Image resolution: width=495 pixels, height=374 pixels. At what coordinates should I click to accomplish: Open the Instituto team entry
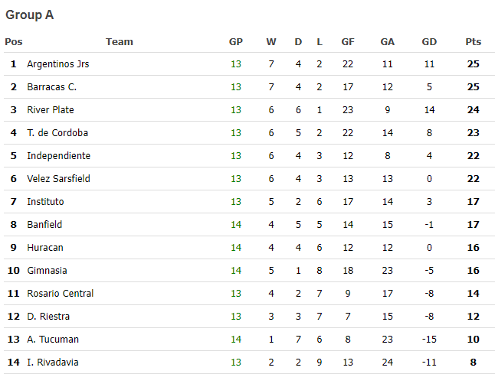coord(45,202)
